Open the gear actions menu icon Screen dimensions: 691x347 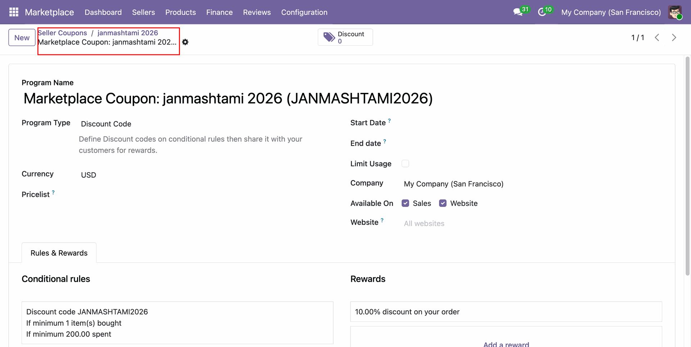[185, 42]
